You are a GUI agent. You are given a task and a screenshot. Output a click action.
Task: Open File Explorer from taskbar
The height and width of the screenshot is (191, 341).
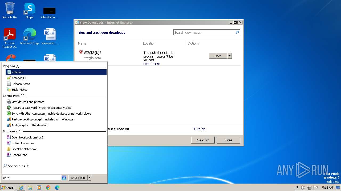pyautogui.click(x=30, y=188)
